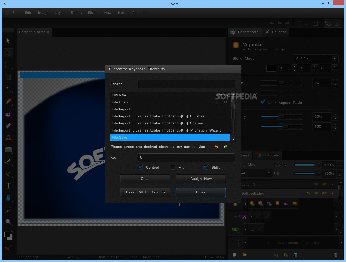This screenshot has width=346, height=262.
Task: Select the purple paint brush tool
Action: tap(8, 114)
